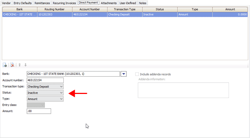Click 0.0000 amount cell in grid

tap(230, 14)
